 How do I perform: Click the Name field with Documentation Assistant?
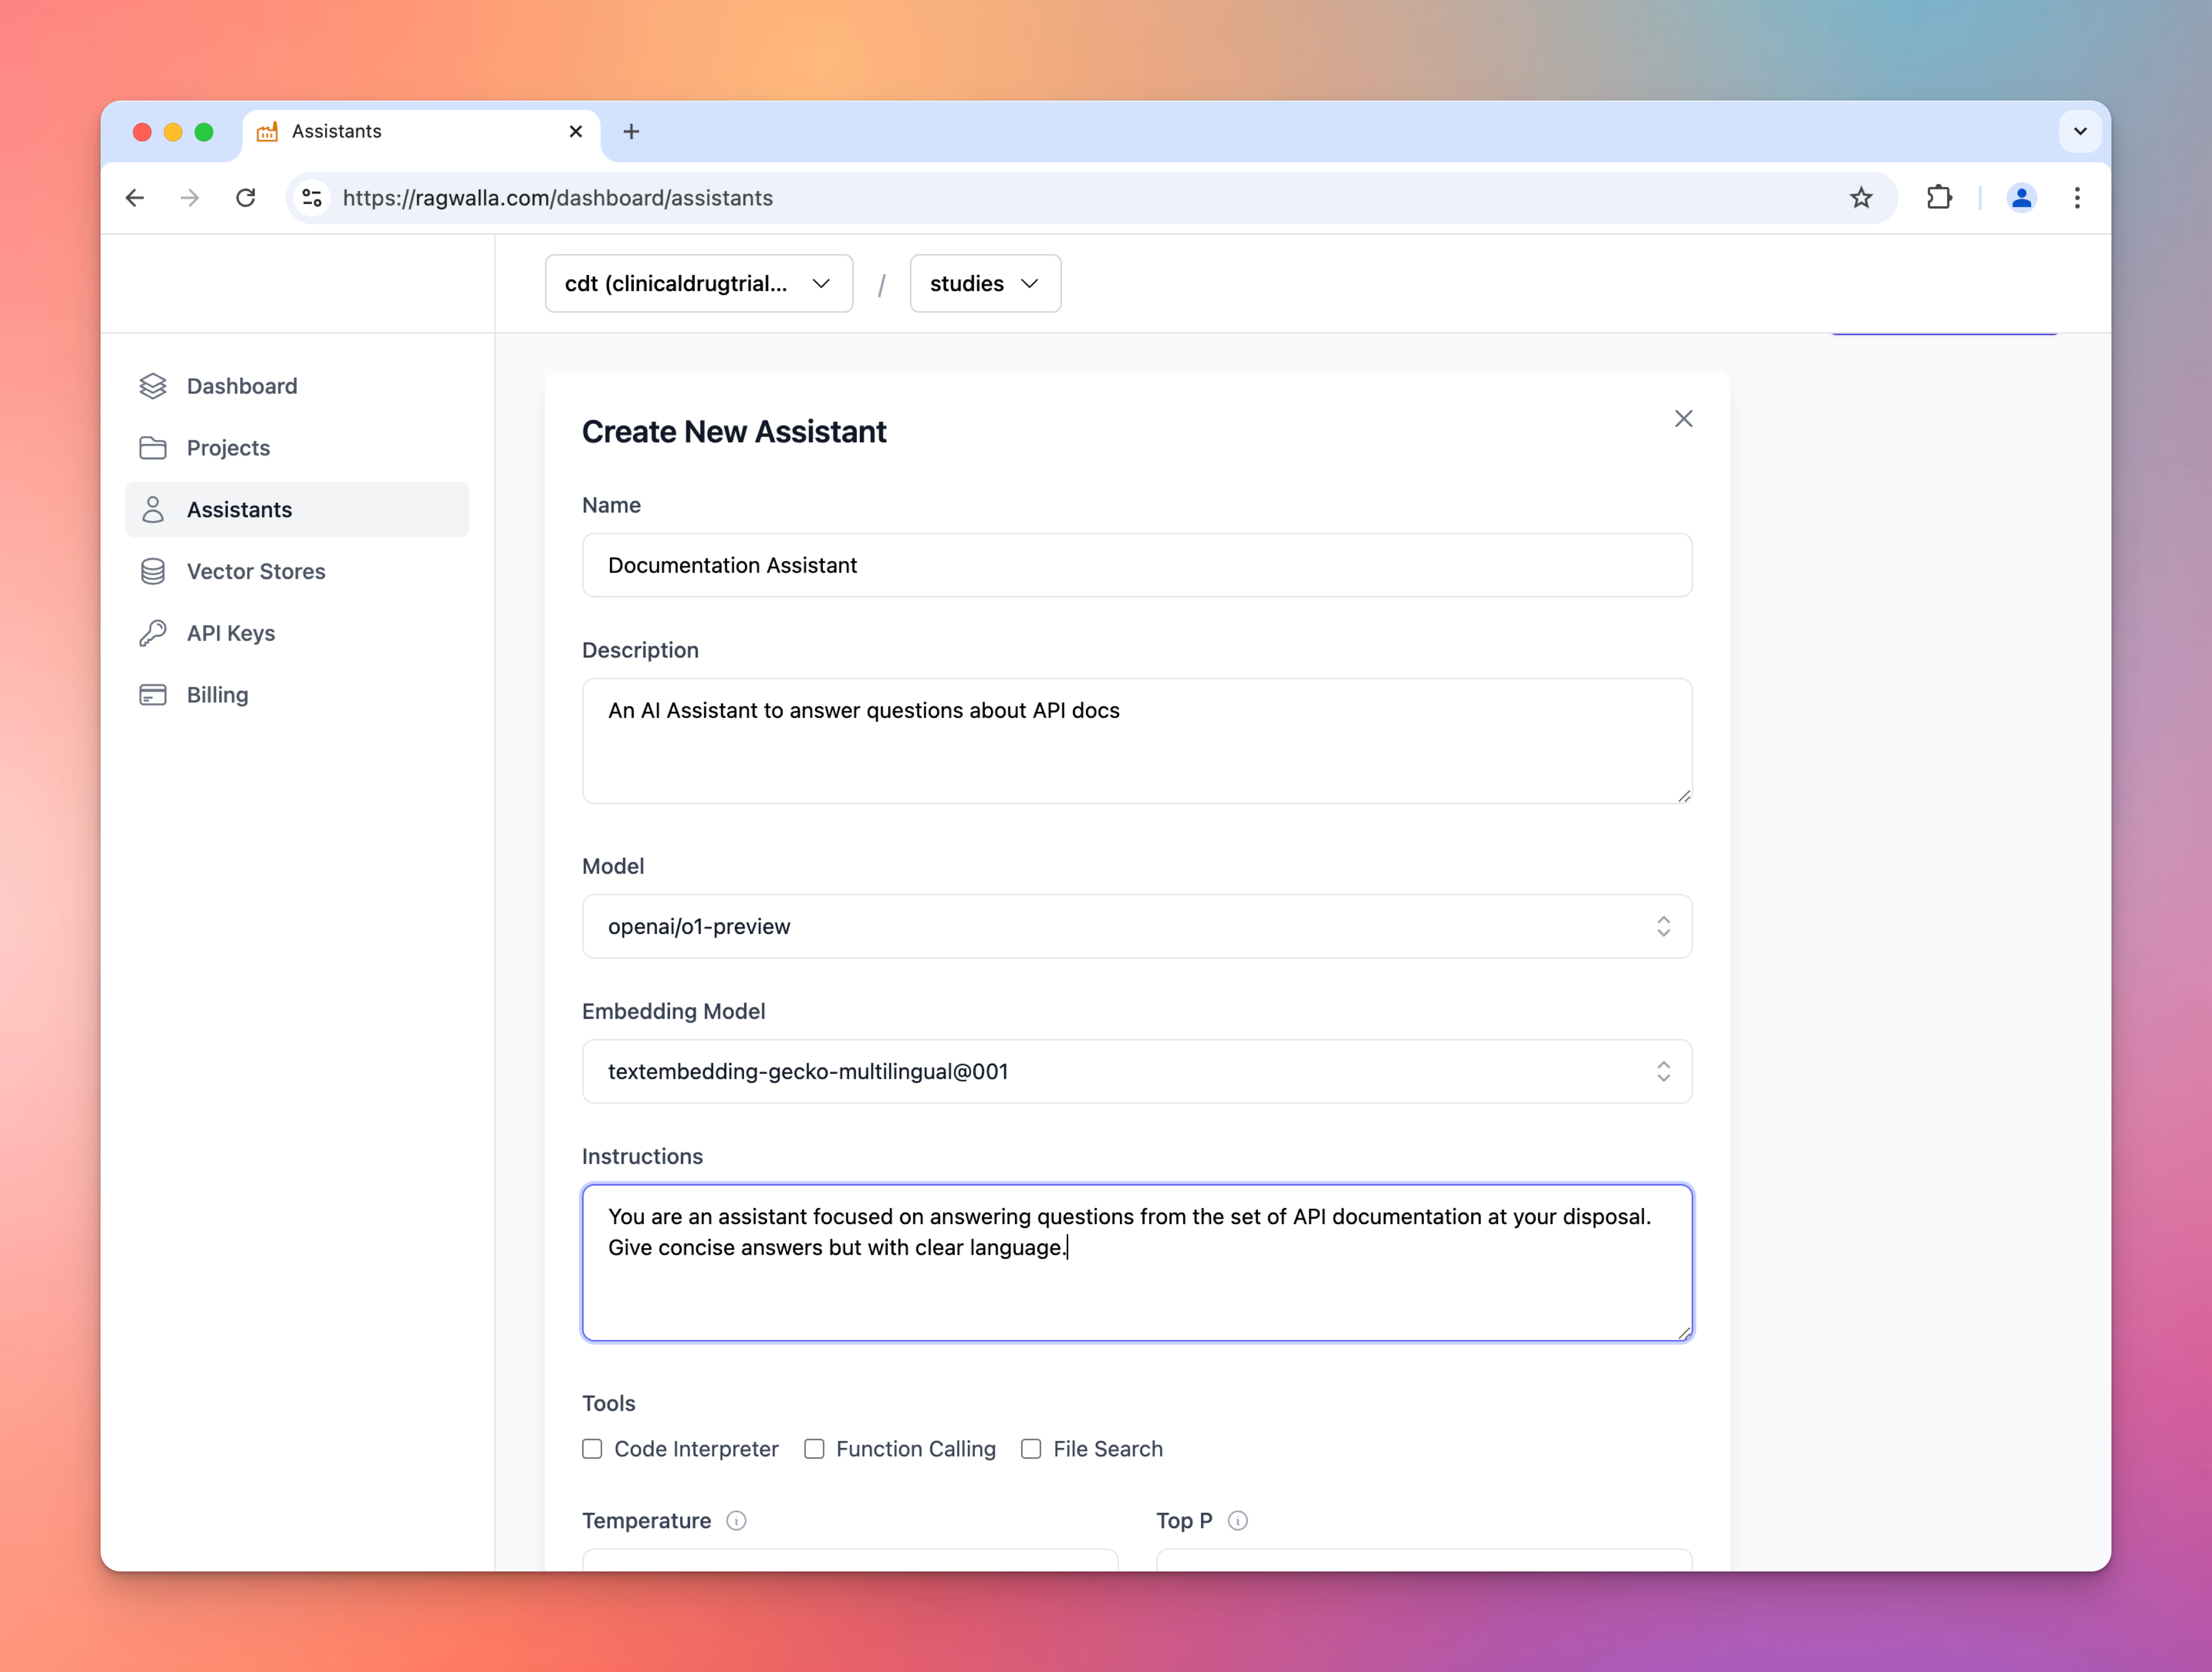[x=1136, y=565]
